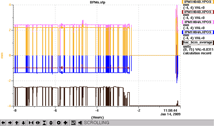214x126 pixels.
Task: Pan the plot right with the right arrow
Action: tap(10, 123)
